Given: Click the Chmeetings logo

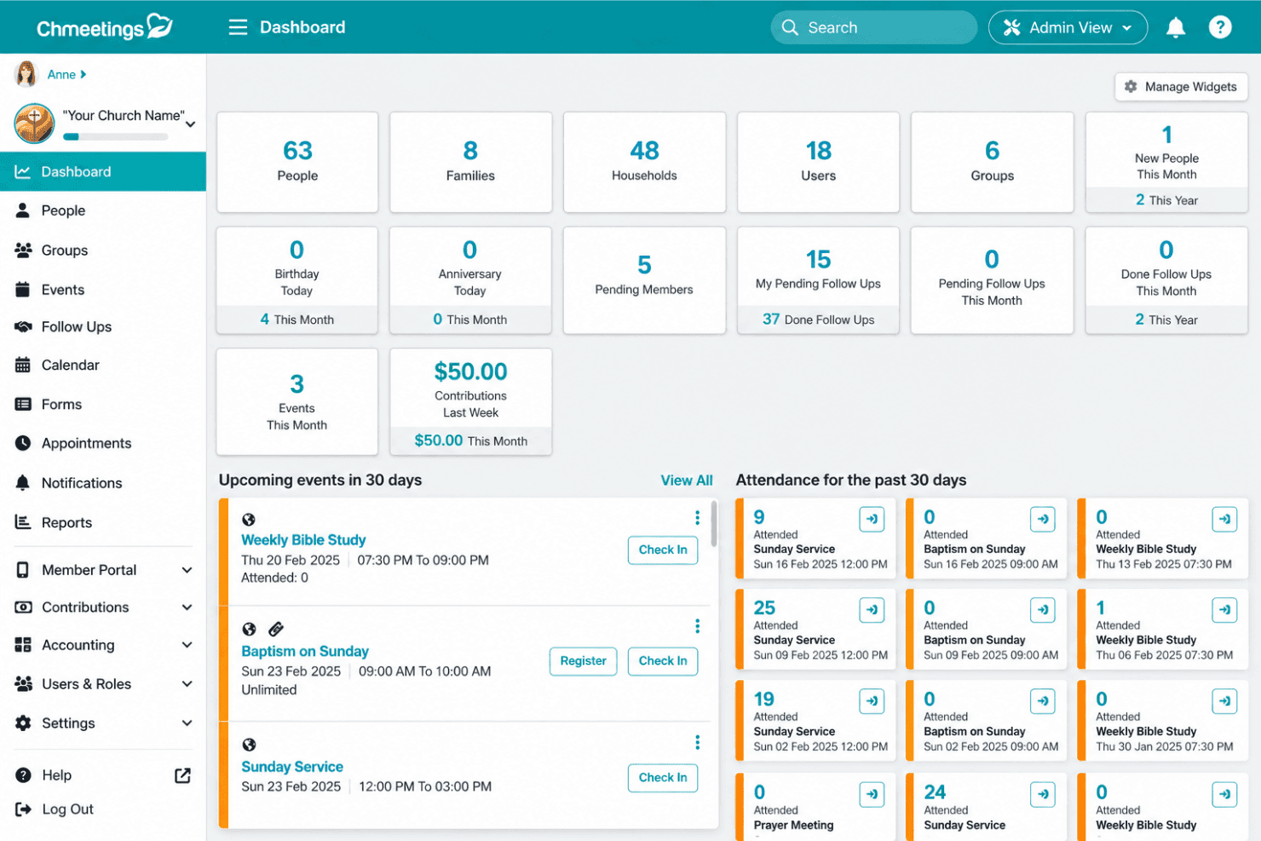Looking at the screenshot, I should click(x=104, y=27).
